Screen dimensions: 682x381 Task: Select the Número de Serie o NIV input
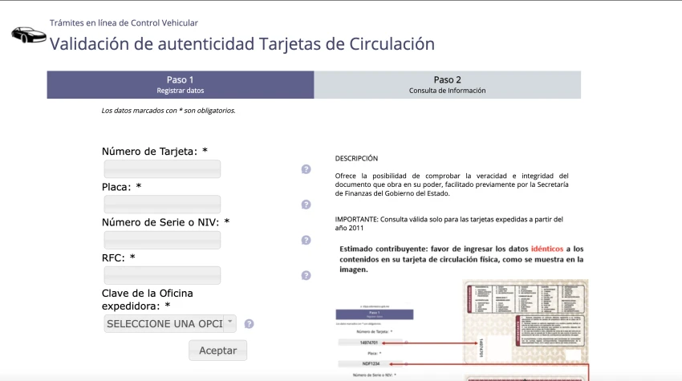(162, 240)
